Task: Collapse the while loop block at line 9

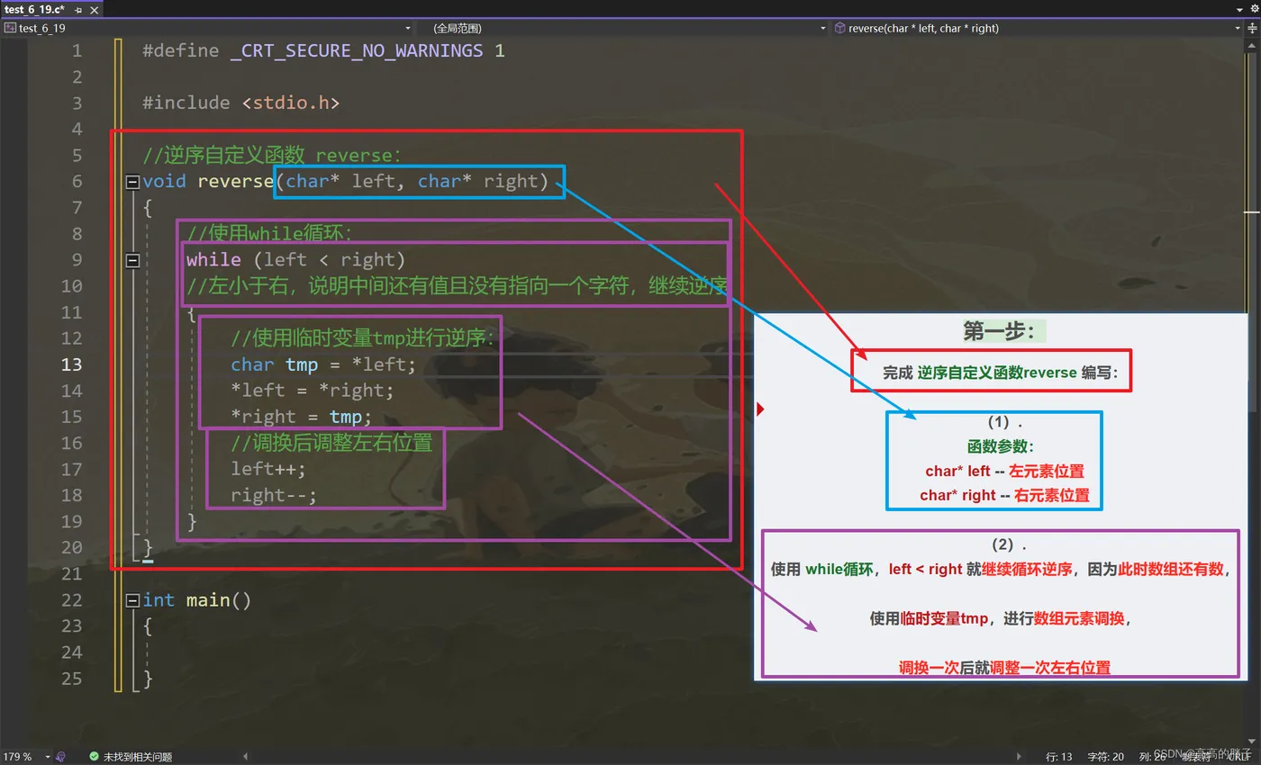Action: [132, 260]
